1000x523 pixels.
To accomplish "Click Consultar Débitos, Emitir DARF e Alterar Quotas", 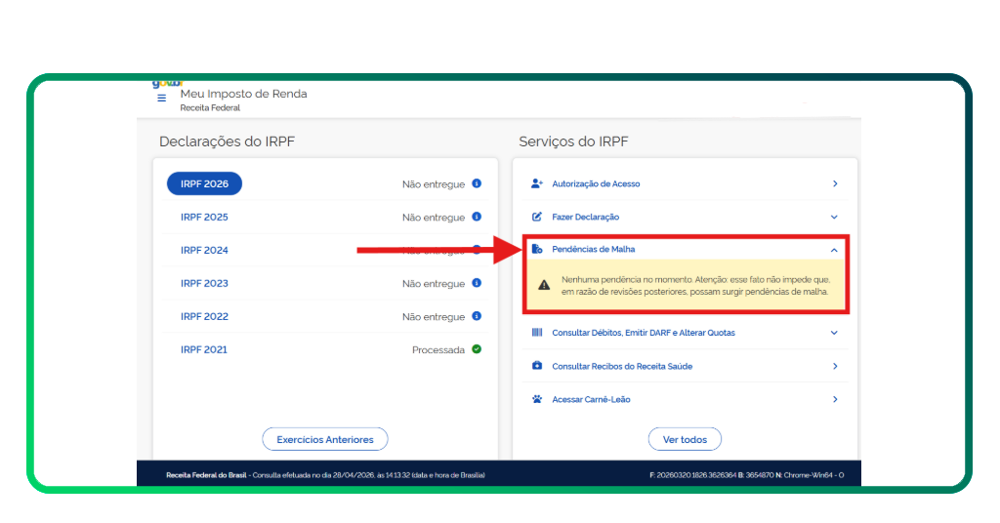I will (644, 333).
